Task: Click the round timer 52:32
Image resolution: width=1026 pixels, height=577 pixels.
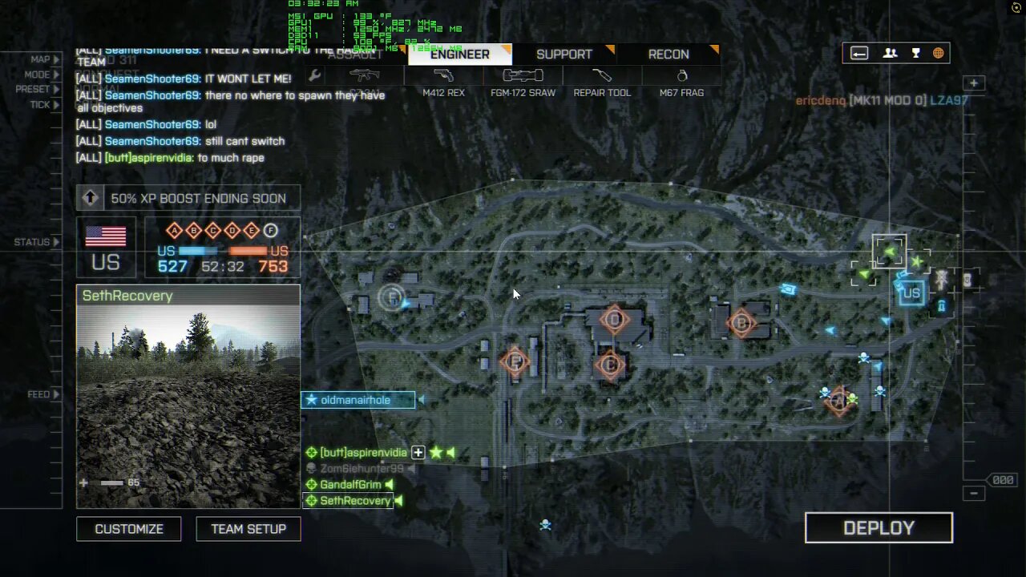Action: [223, 266]
